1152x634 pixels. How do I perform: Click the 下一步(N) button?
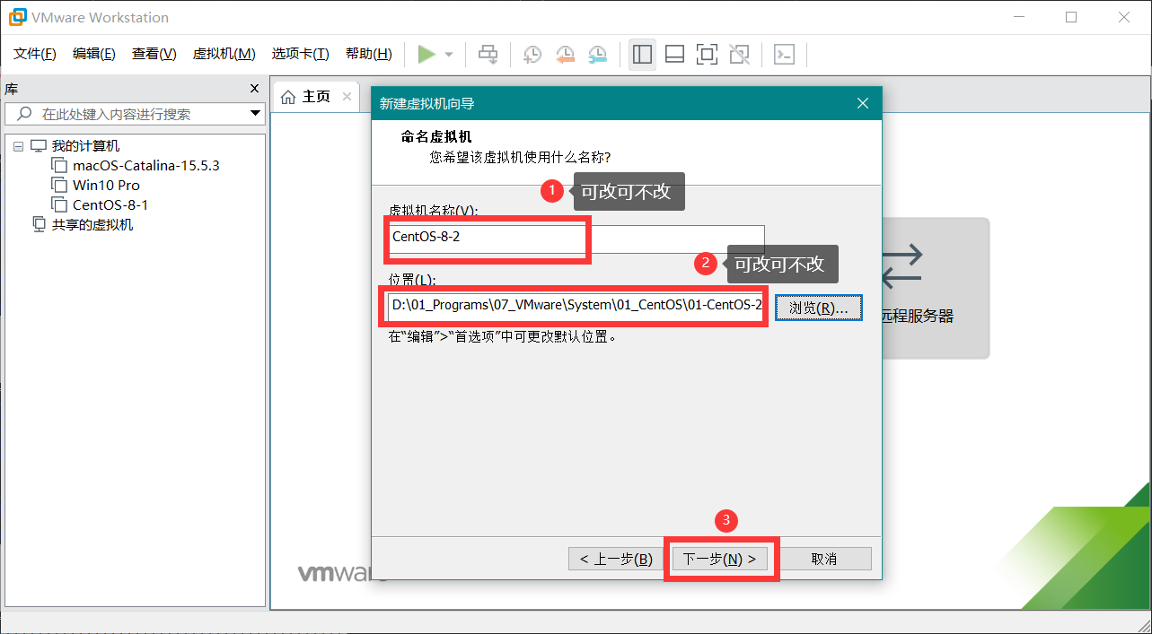(x=720, y=559)
